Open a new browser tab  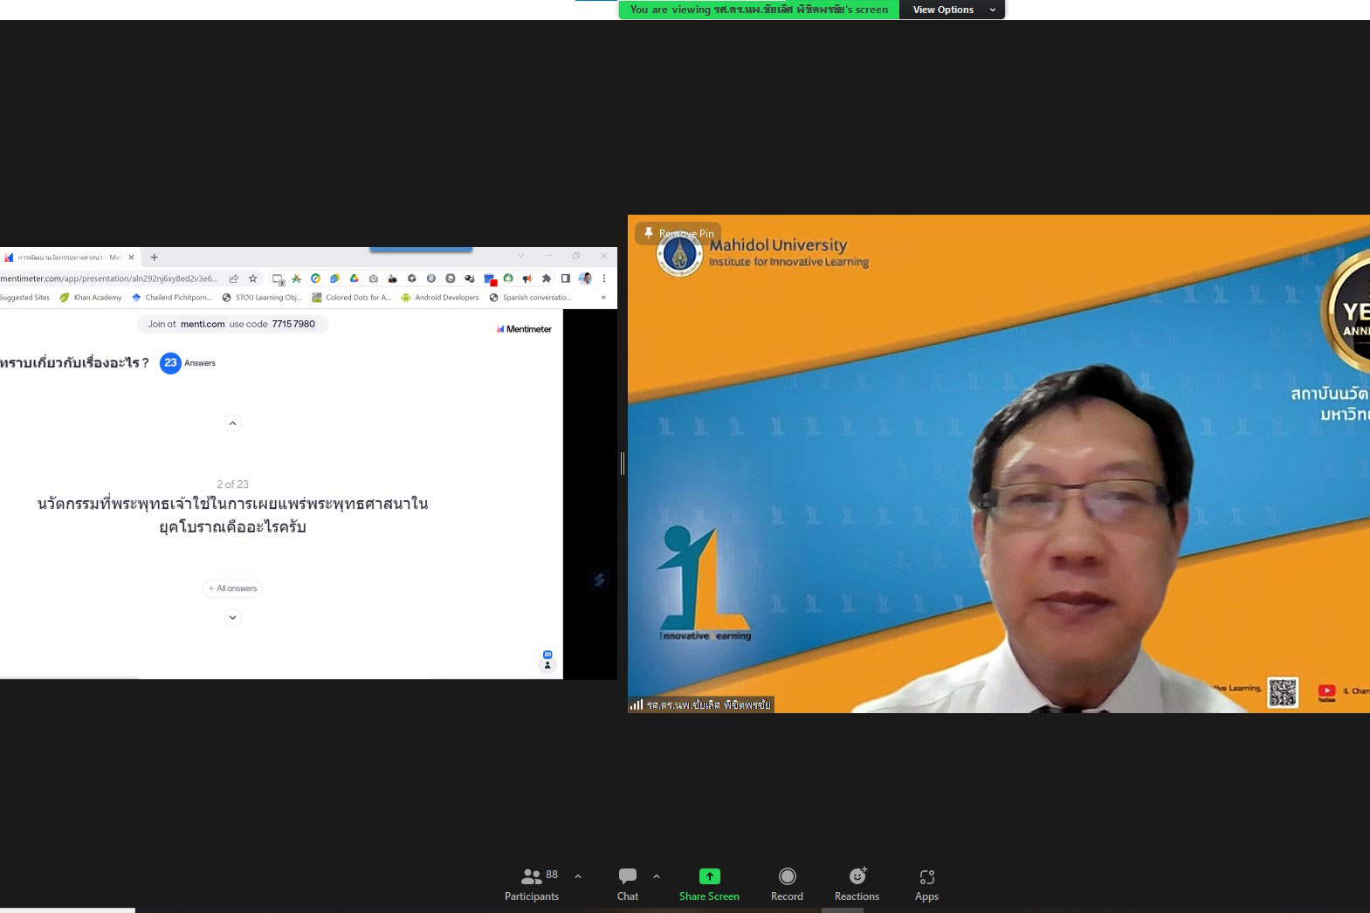pos(155,257)
